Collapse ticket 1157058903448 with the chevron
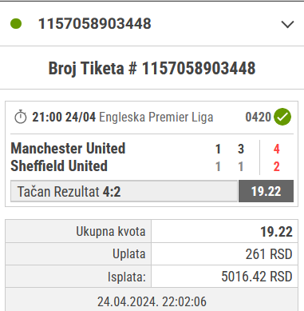The width and height of the screenshot is (304, 311). coord(287,24)
